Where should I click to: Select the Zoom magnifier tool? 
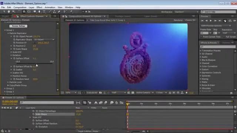point(13,11)
